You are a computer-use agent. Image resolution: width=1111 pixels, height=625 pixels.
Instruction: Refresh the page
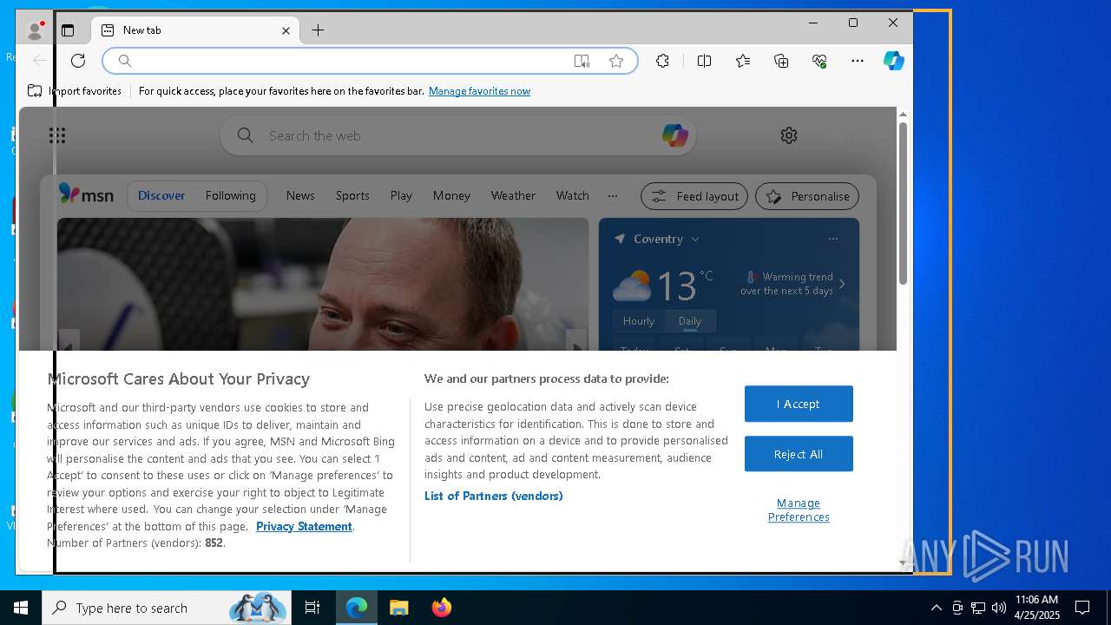pyautogui.click(x=78, y=61)
